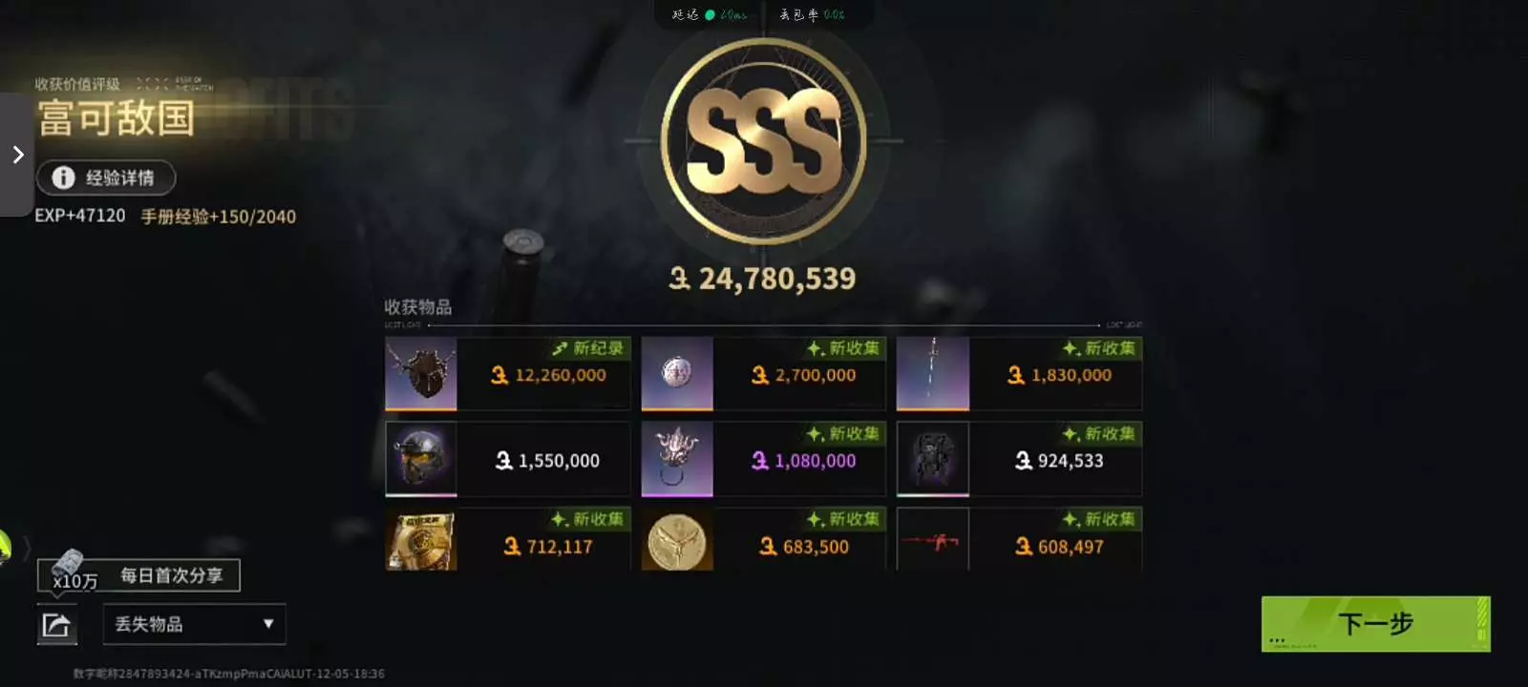Open the share export icon

(x=56, y=626)
